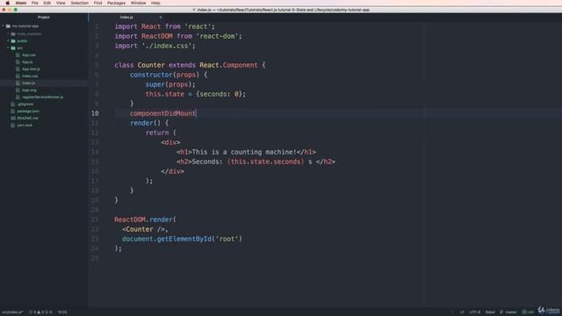Viewport: 562px width, 316px height.
Task: Open the Packages menu
Action: pyautogui.click(x=117, y=3)
